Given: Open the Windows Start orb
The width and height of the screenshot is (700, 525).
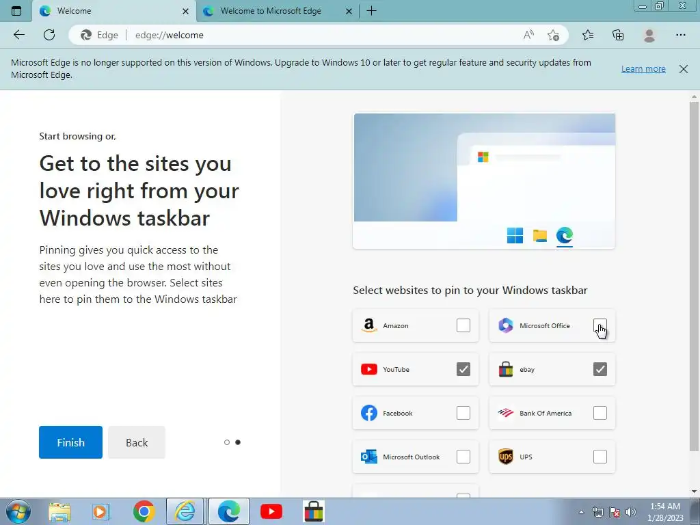Looking at the screenshot, I should [x=18, y=511].
